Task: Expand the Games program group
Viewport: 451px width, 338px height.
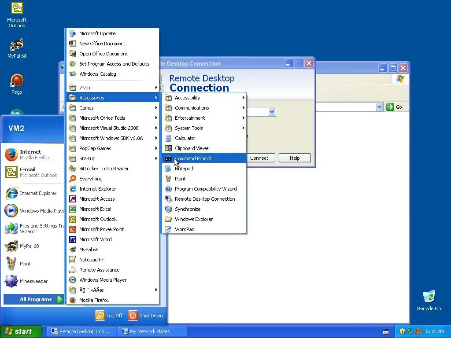Action: point(113,108)
